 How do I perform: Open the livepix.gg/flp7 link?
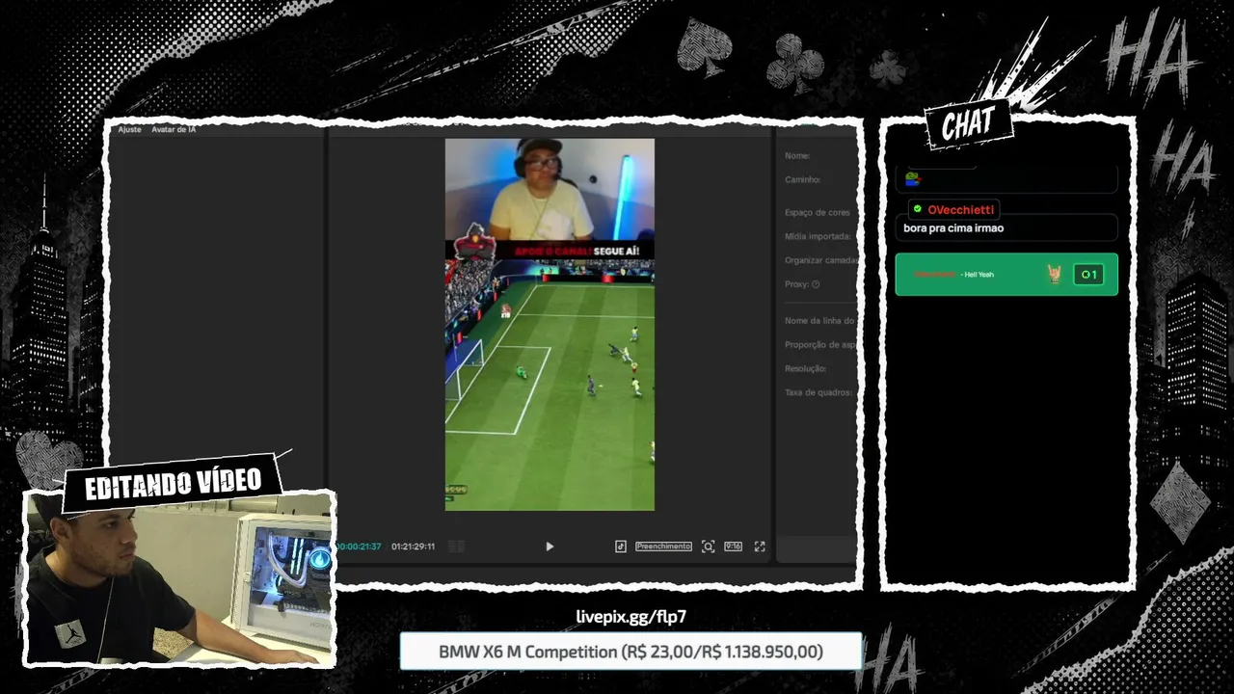631,617
